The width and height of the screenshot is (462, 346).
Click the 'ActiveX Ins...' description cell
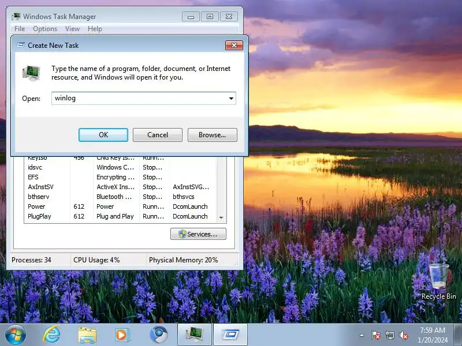[x=115, y=187]
